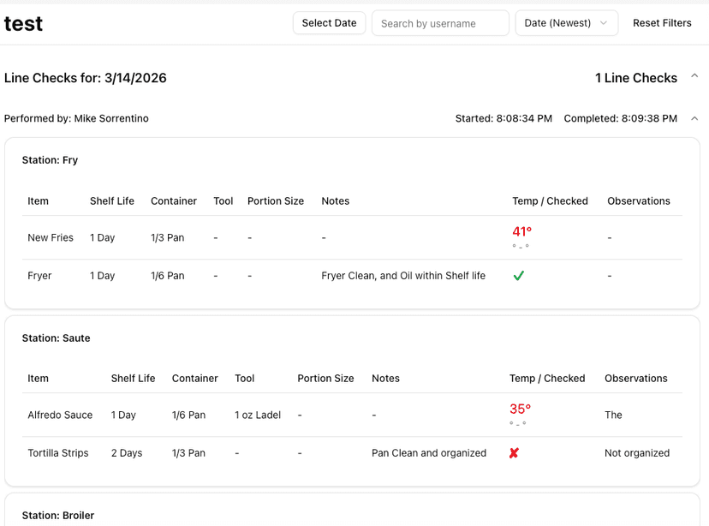Click the red 41° temperature for New Fries
The height and width of the screenshot is (526, 709).
pyautogui.click(x=521, y=231)
